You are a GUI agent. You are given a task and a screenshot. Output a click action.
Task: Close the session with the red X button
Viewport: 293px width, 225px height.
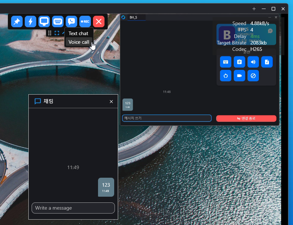tap(99, 21)
